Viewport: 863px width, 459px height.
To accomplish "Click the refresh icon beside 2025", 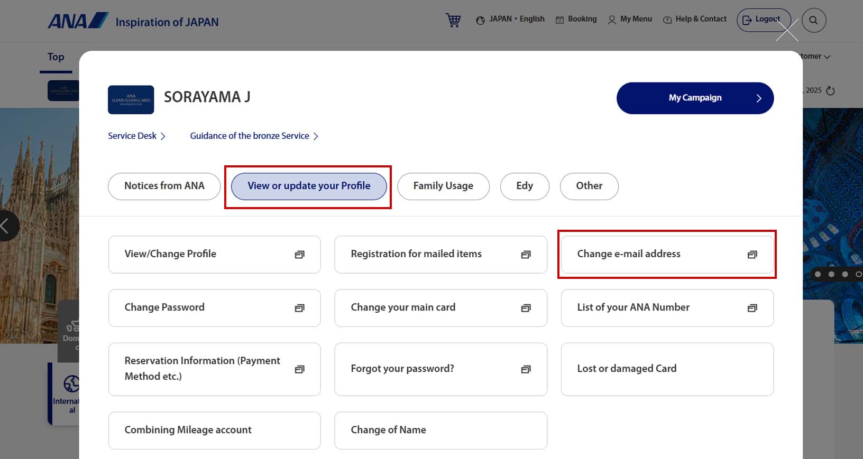I will (830, 90).
